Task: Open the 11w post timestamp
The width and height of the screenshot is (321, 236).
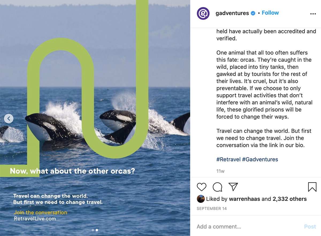Action: (x=220, y=171)
